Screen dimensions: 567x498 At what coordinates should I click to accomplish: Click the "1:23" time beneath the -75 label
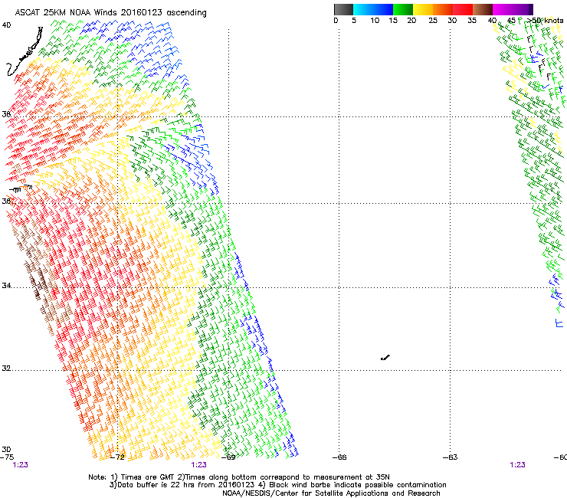pyautogui.click(x=20, y=465)
